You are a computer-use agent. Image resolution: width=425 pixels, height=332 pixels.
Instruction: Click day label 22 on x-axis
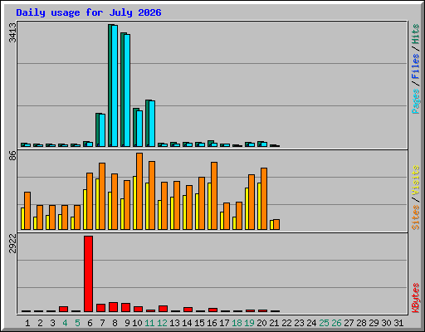[x=286, y=323]
